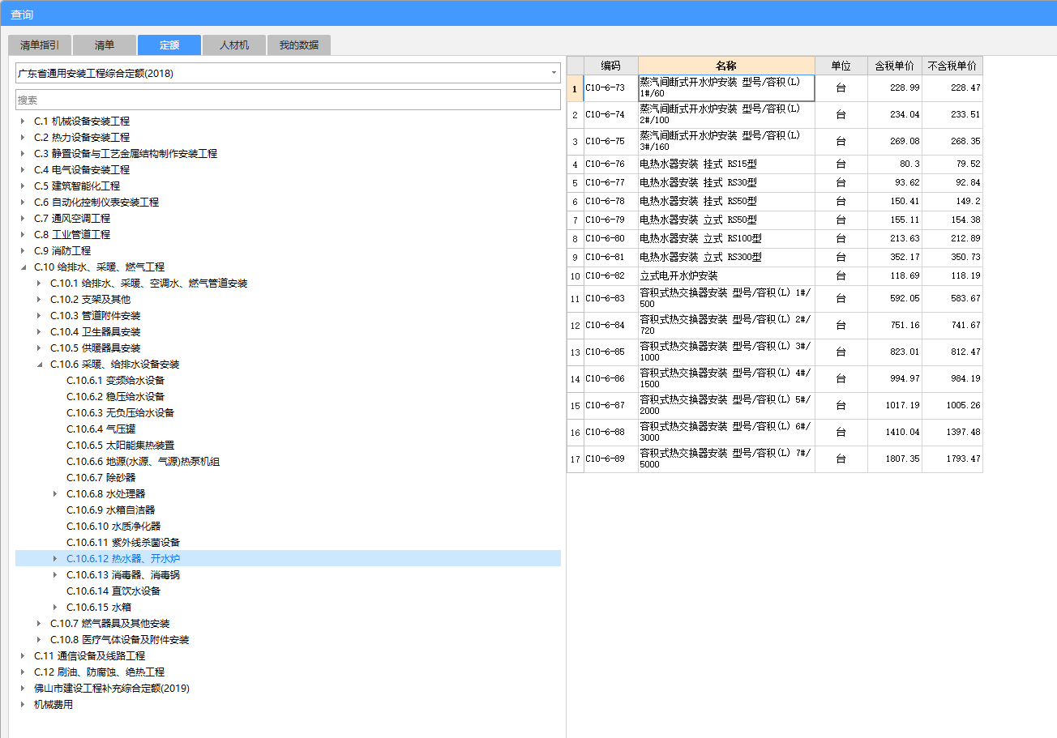
Task: Expand C.1 机械设备安装工程 node
Action: 23,122
